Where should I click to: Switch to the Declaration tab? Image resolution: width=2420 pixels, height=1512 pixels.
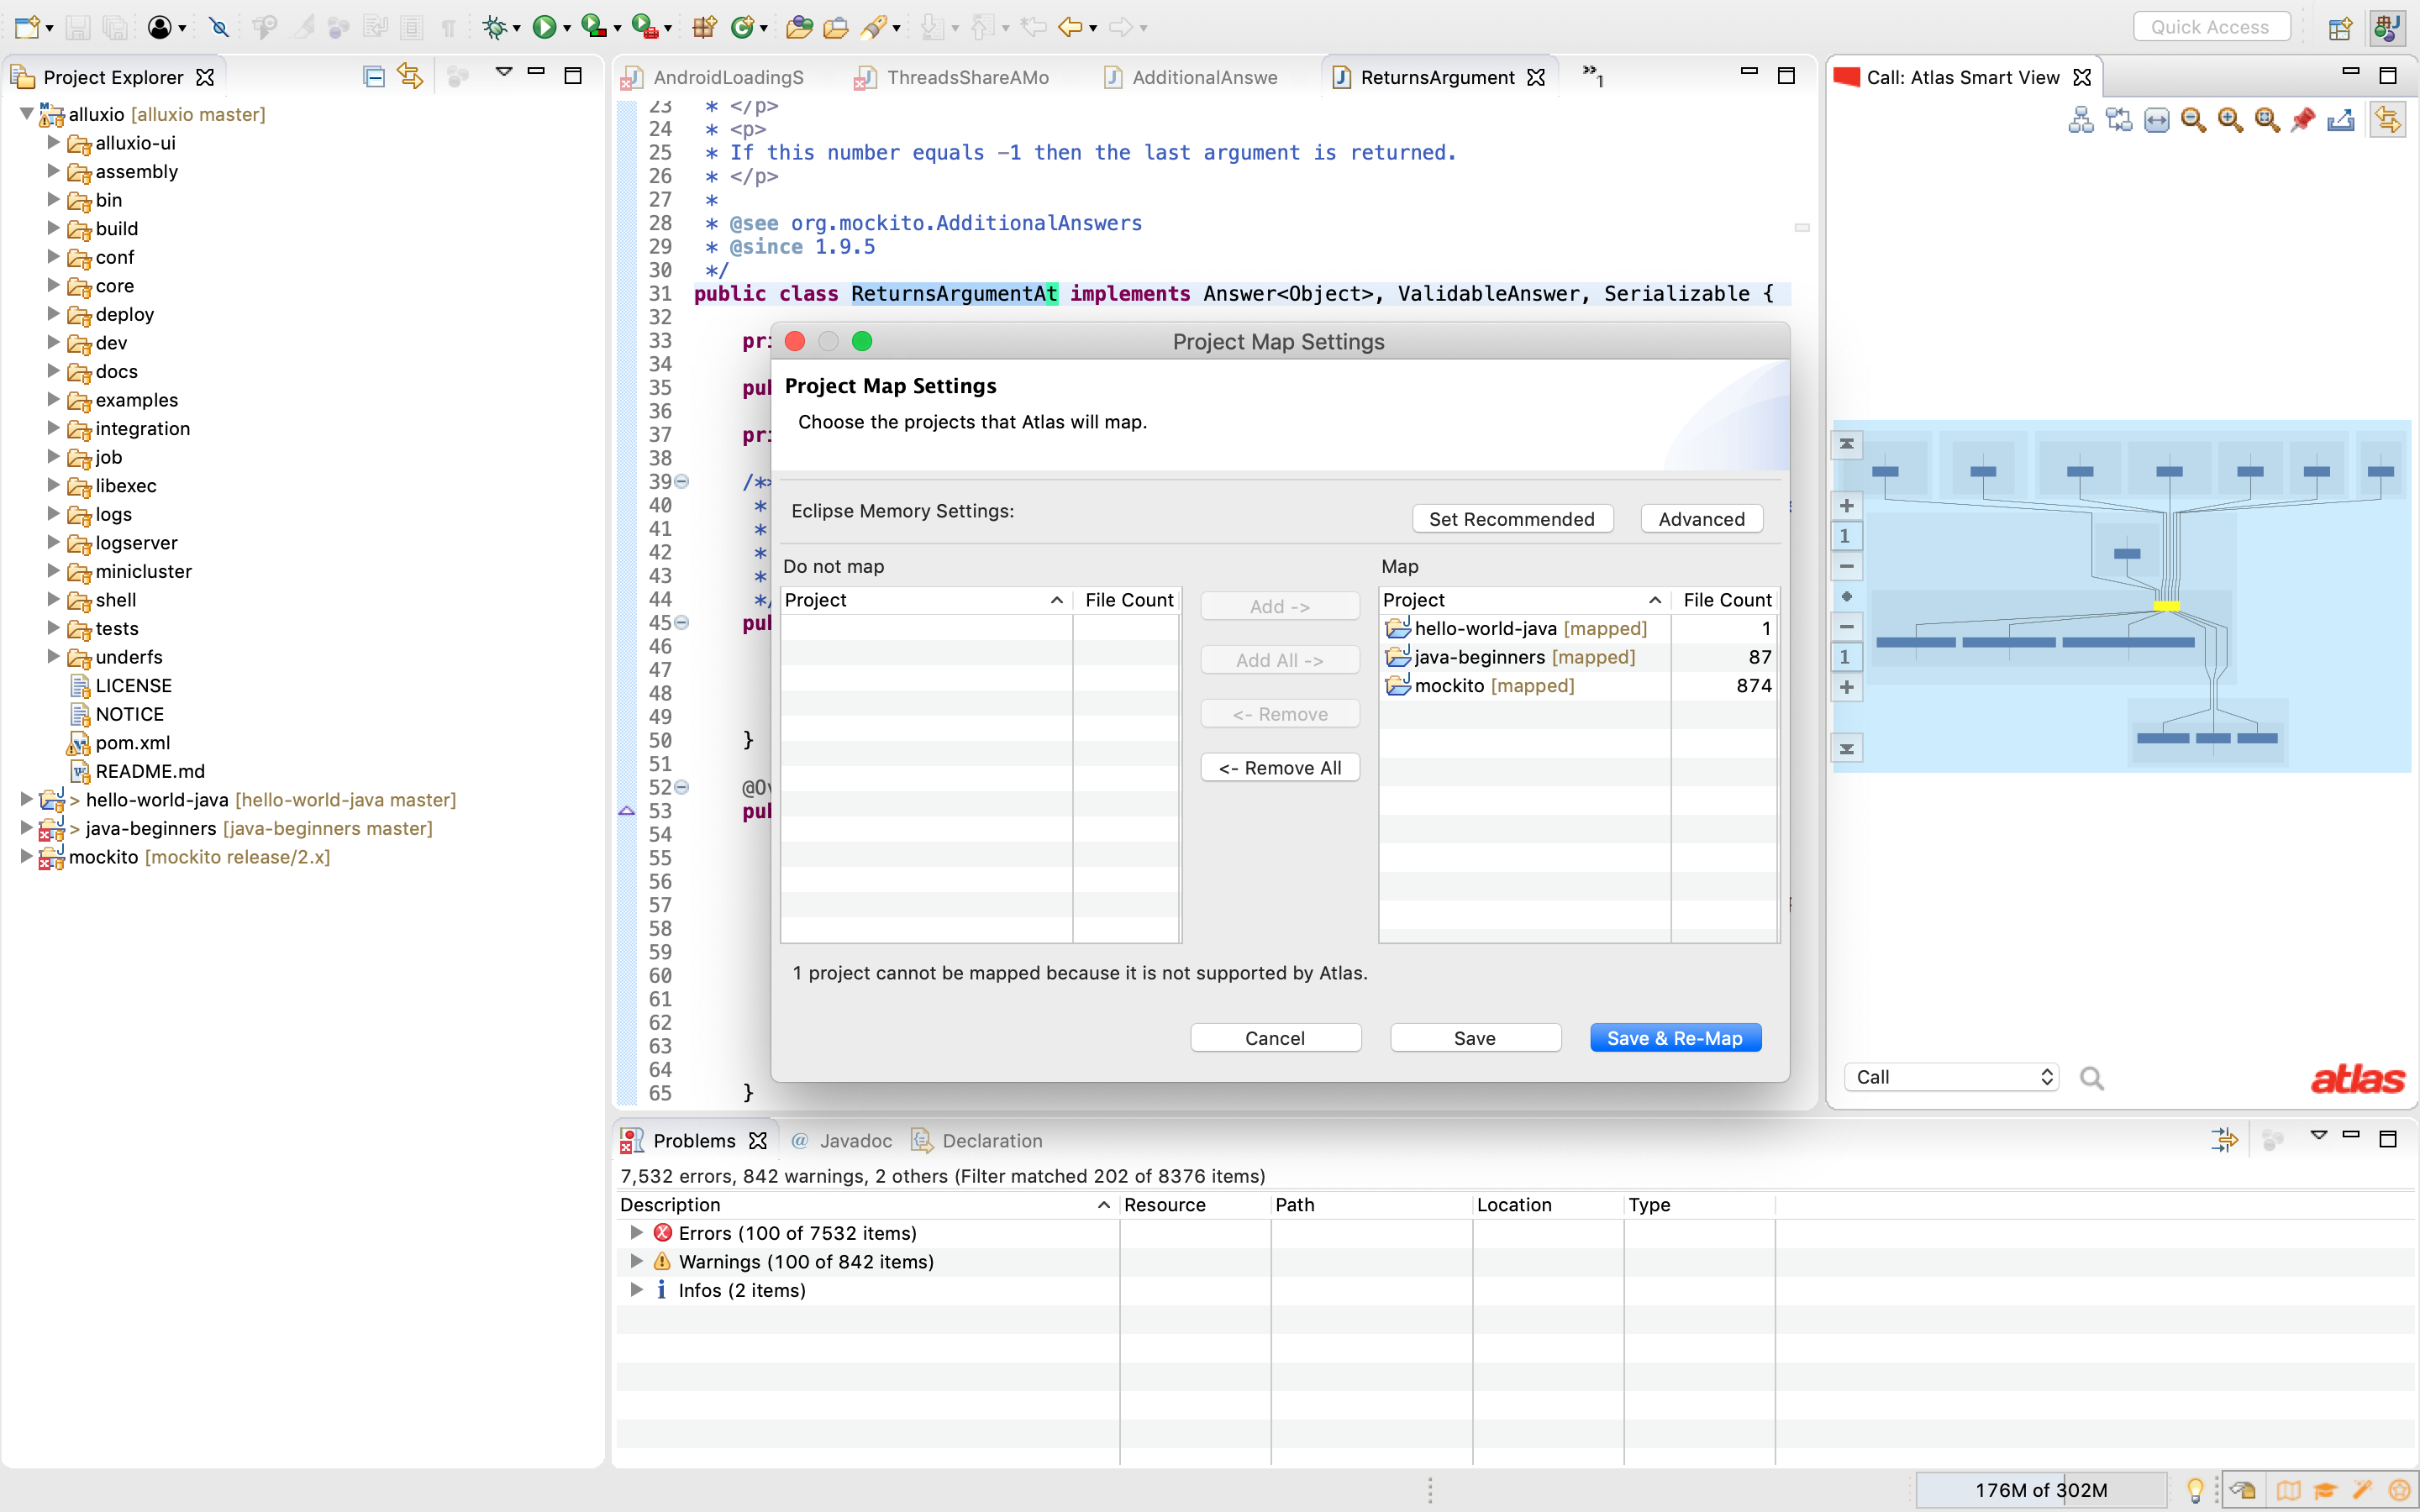(978, 1141)
